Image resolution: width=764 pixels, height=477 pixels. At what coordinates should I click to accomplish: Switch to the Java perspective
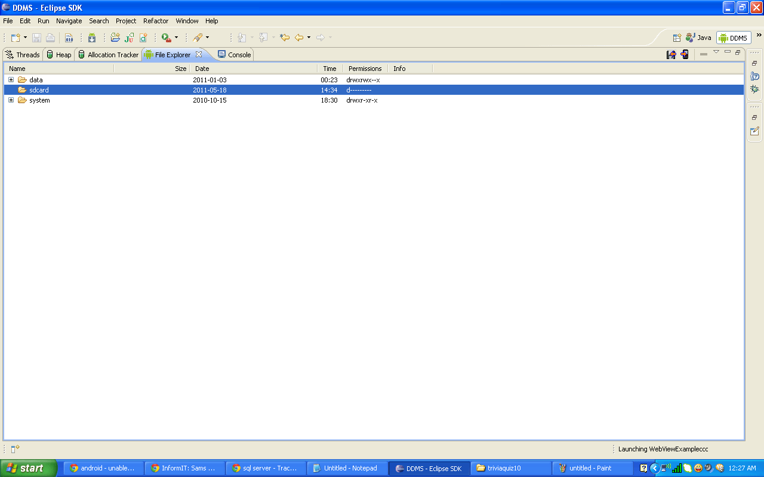(x=698, y=38)
